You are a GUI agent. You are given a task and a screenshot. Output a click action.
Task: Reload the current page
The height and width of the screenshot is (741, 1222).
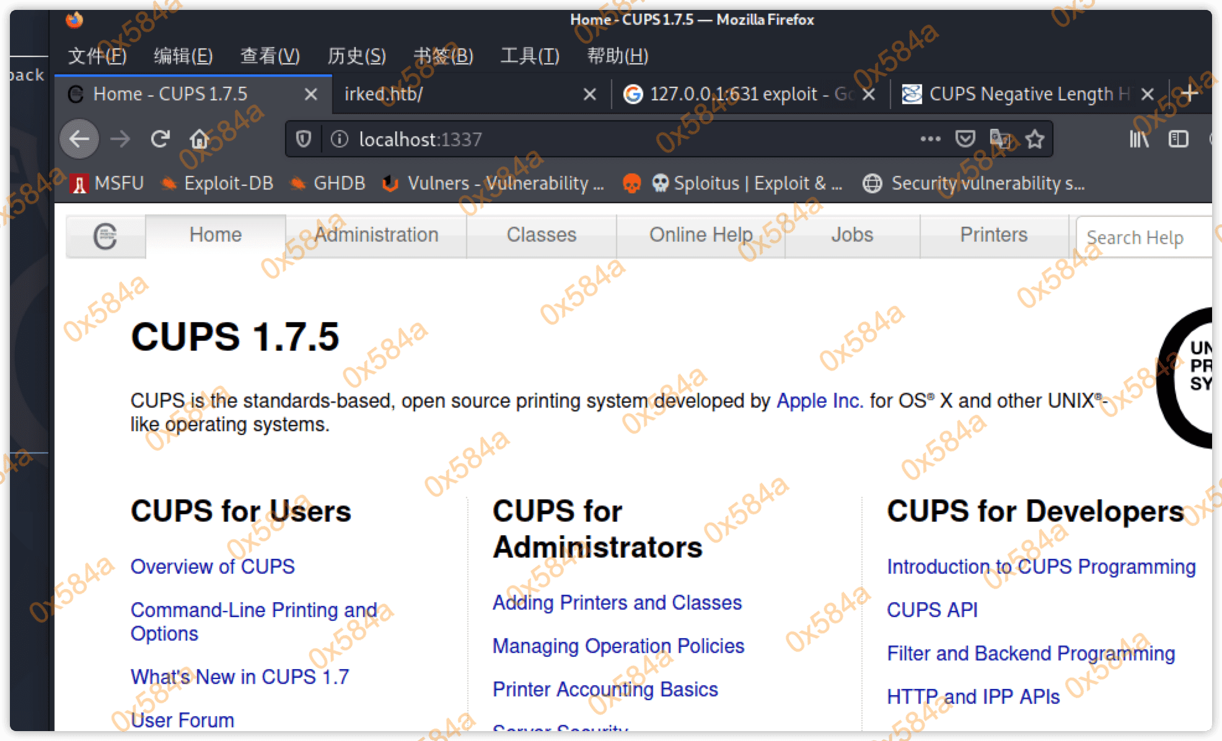point(160,139)
